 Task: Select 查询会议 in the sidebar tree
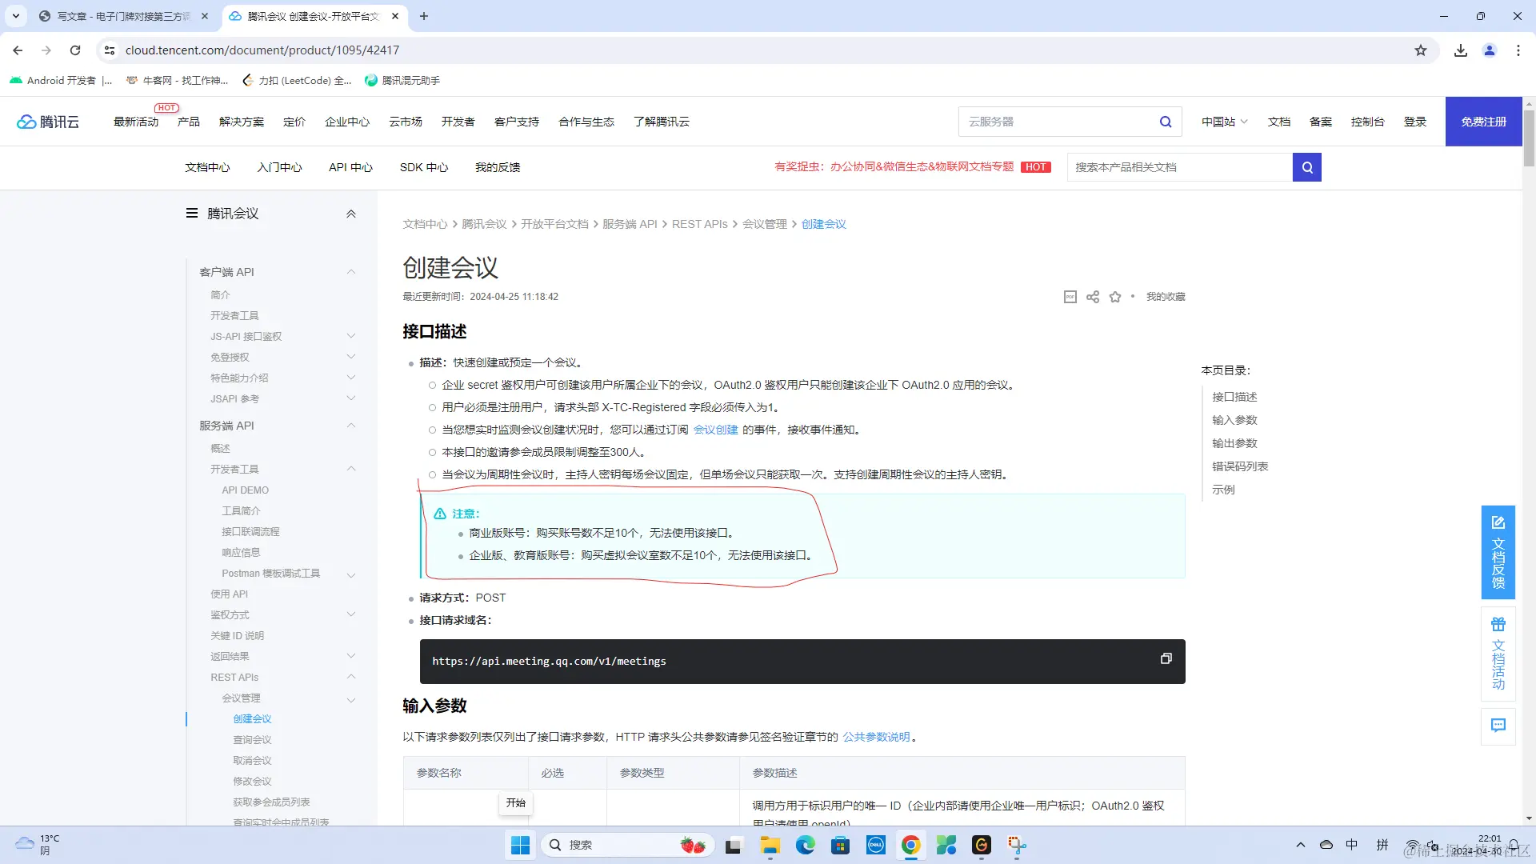pyautogui.click(x=252, y=740)
